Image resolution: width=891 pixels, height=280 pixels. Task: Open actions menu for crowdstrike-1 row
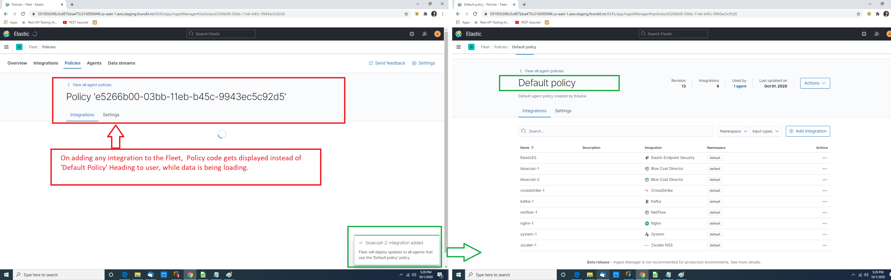click(825, 191)
